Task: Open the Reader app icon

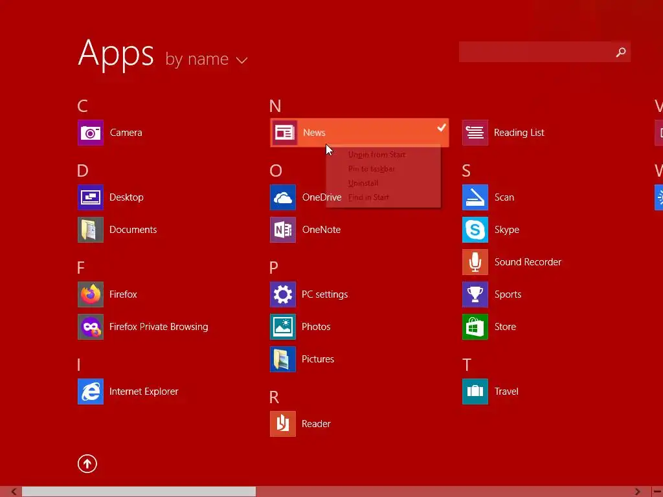Action: [x=283, y=423]
